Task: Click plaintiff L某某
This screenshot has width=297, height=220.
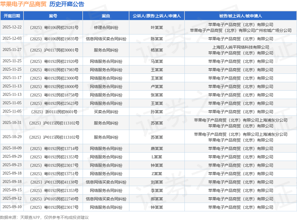Action: (x=157, y=157)
